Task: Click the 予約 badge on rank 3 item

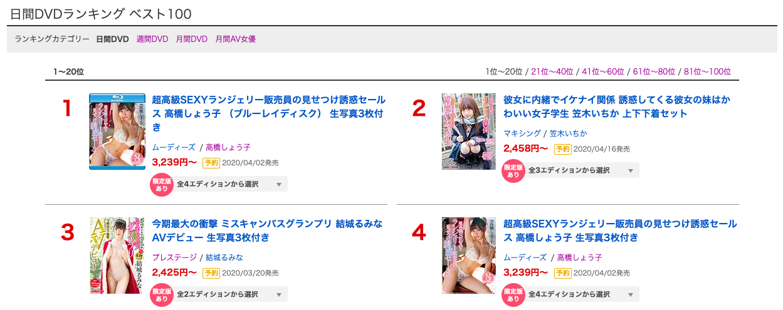Action: [211, 273]
